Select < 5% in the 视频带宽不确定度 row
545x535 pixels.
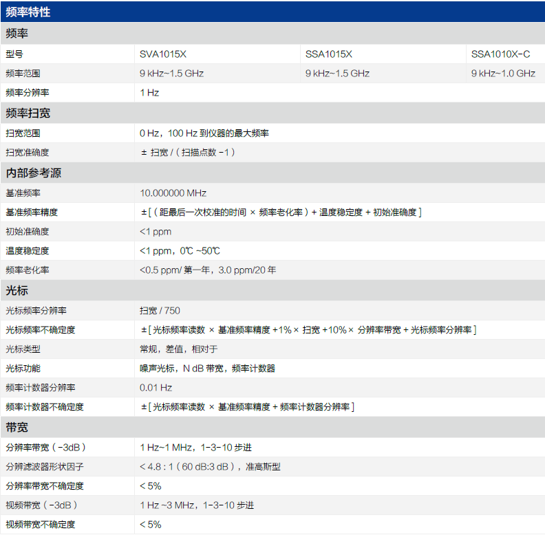(x=151, y=525)
